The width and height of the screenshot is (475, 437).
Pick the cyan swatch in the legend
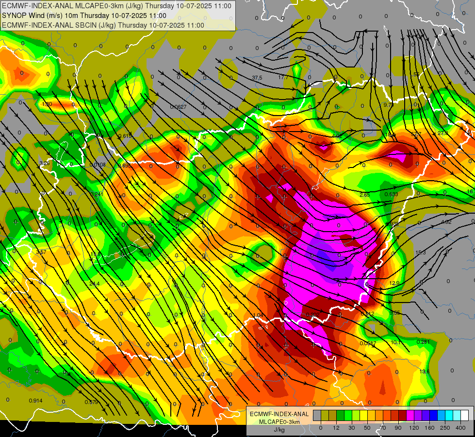pos(449,415)
